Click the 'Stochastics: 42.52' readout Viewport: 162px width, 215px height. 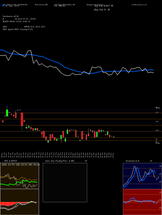coord(11,16)
